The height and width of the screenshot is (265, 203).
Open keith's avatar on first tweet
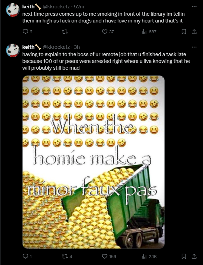tap(13, 10)
